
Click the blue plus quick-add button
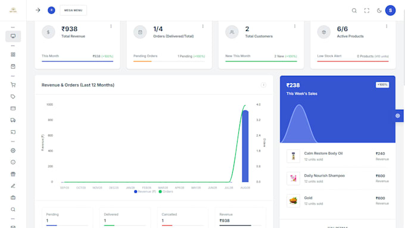click(x=51, y=10)
